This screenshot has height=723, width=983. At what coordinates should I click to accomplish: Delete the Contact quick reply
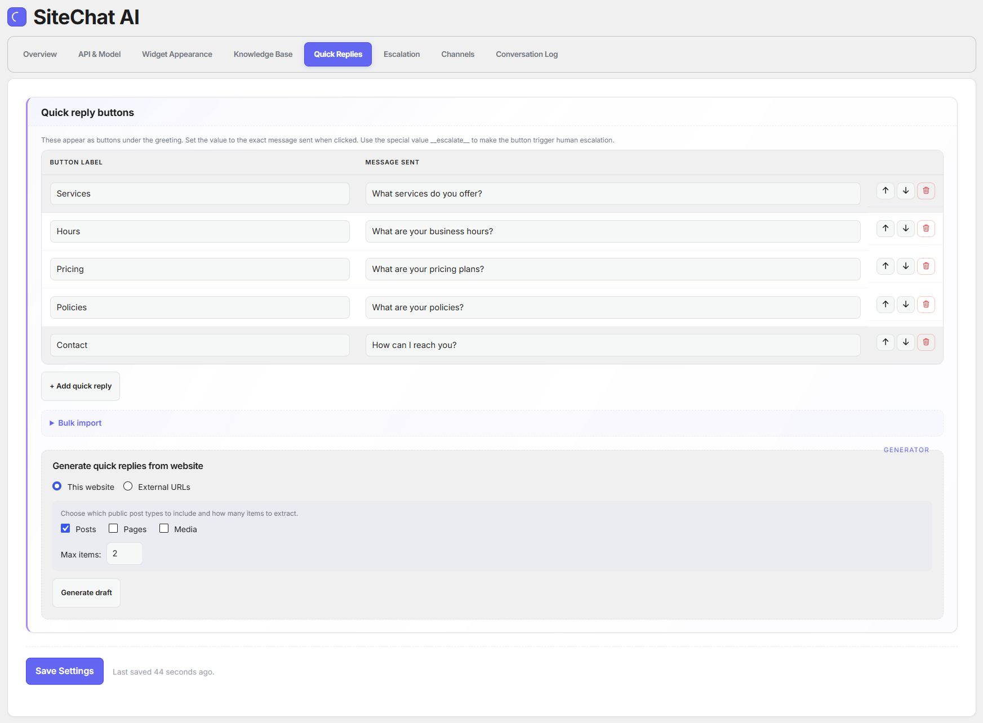(926, 342)
